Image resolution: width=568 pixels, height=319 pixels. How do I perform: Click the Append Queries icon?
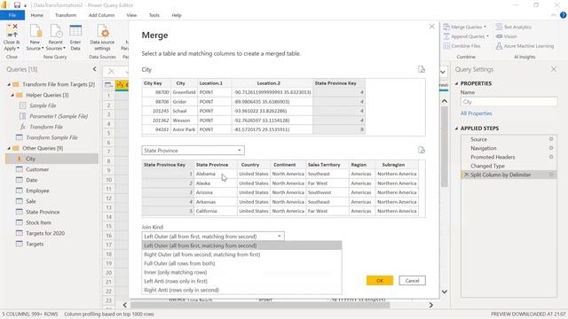(x=446, y=36)
